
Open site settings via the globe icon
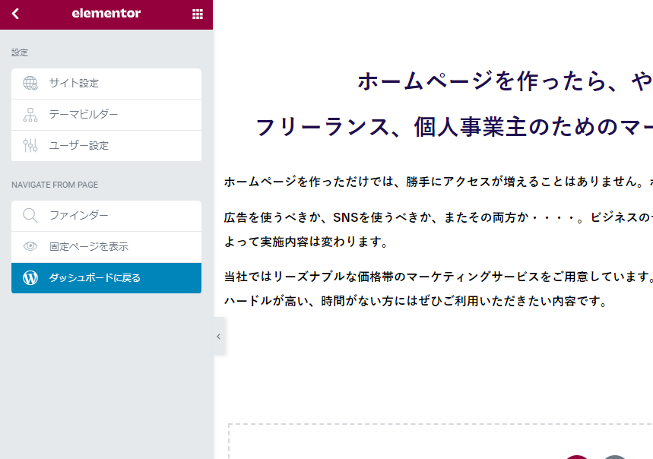point(30,83)
